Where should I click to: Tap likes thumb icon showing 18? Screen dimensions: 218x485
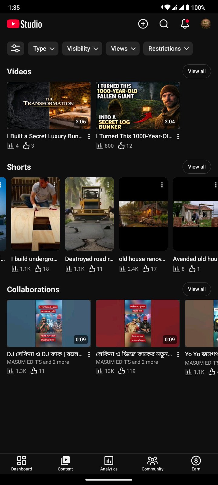(x=38, y=269)
